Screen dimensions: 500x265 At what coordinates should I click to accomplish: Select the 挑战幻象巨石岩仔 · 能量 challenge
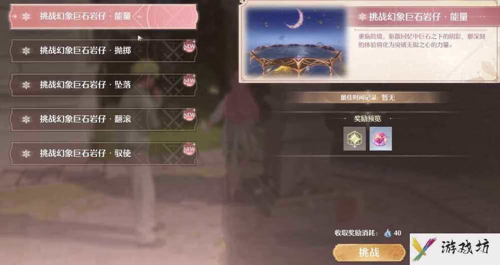[x=104, y=16]
